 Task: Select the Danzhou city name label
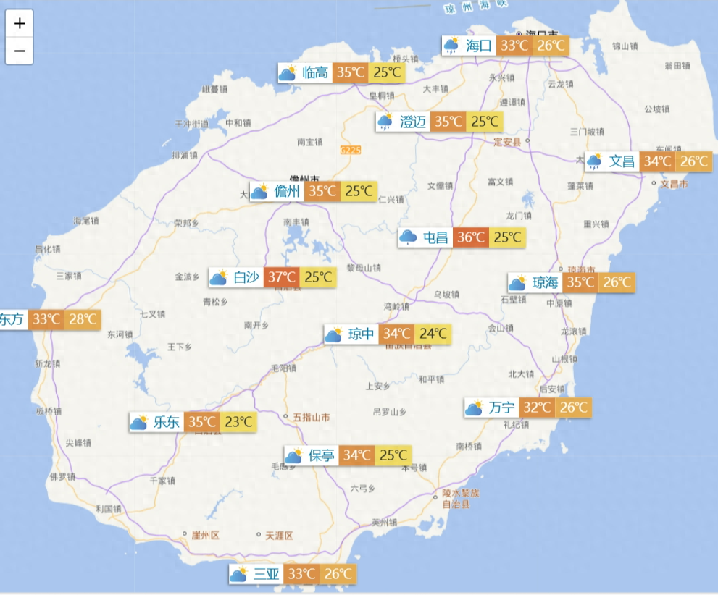pos(287,192)
